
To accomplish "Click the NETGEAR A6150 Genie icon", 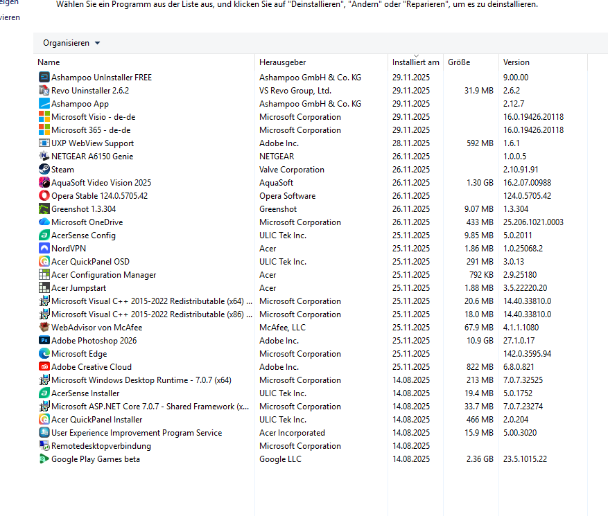I will coord(44,156).
